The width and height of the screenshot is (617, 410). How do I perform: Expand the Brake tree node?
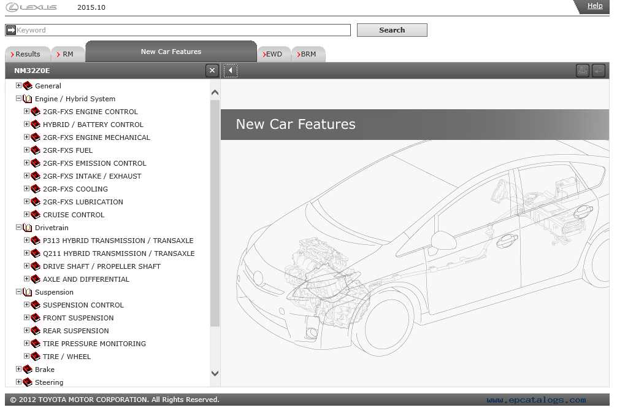[x=18, y=369]
